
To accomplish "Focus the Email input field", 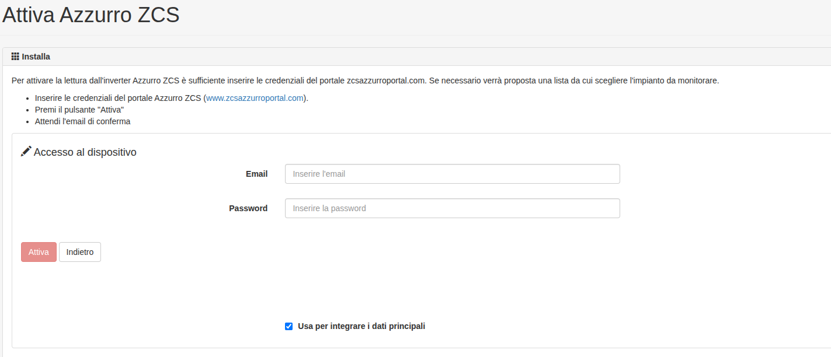I will tap(452, 174).
